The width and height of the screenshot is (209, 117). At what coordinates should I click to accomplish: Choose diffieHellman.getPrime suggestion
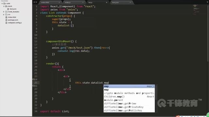click(129, 104)
